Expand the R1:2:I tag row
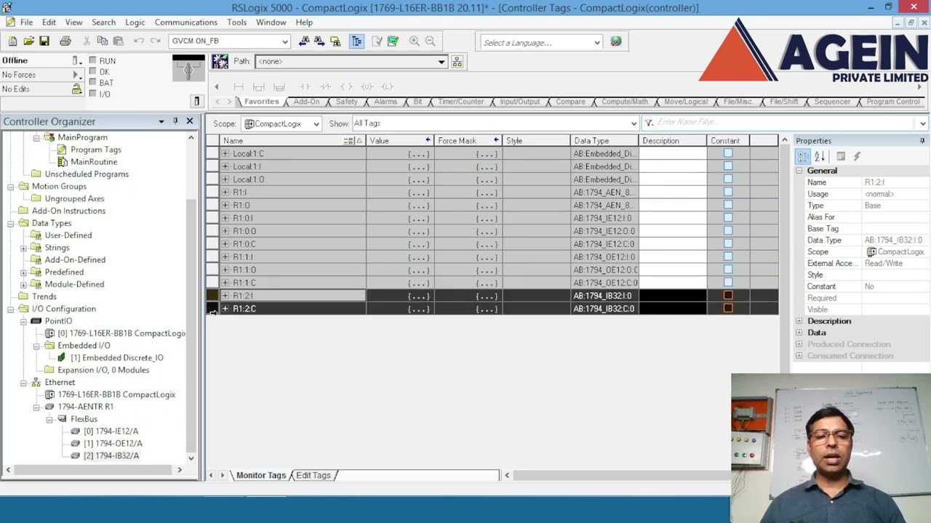The image size is (931, 523). click(x=225, y=296)
